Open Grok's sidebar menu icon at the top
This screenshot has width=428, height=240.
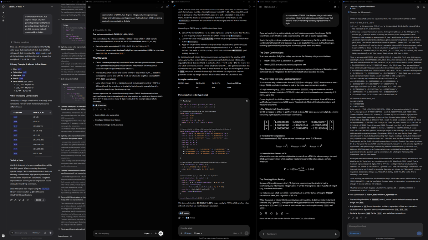click(89, 6)
